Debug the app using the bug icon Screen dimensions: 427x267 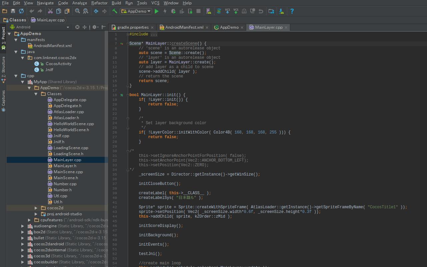pos(173,11)
